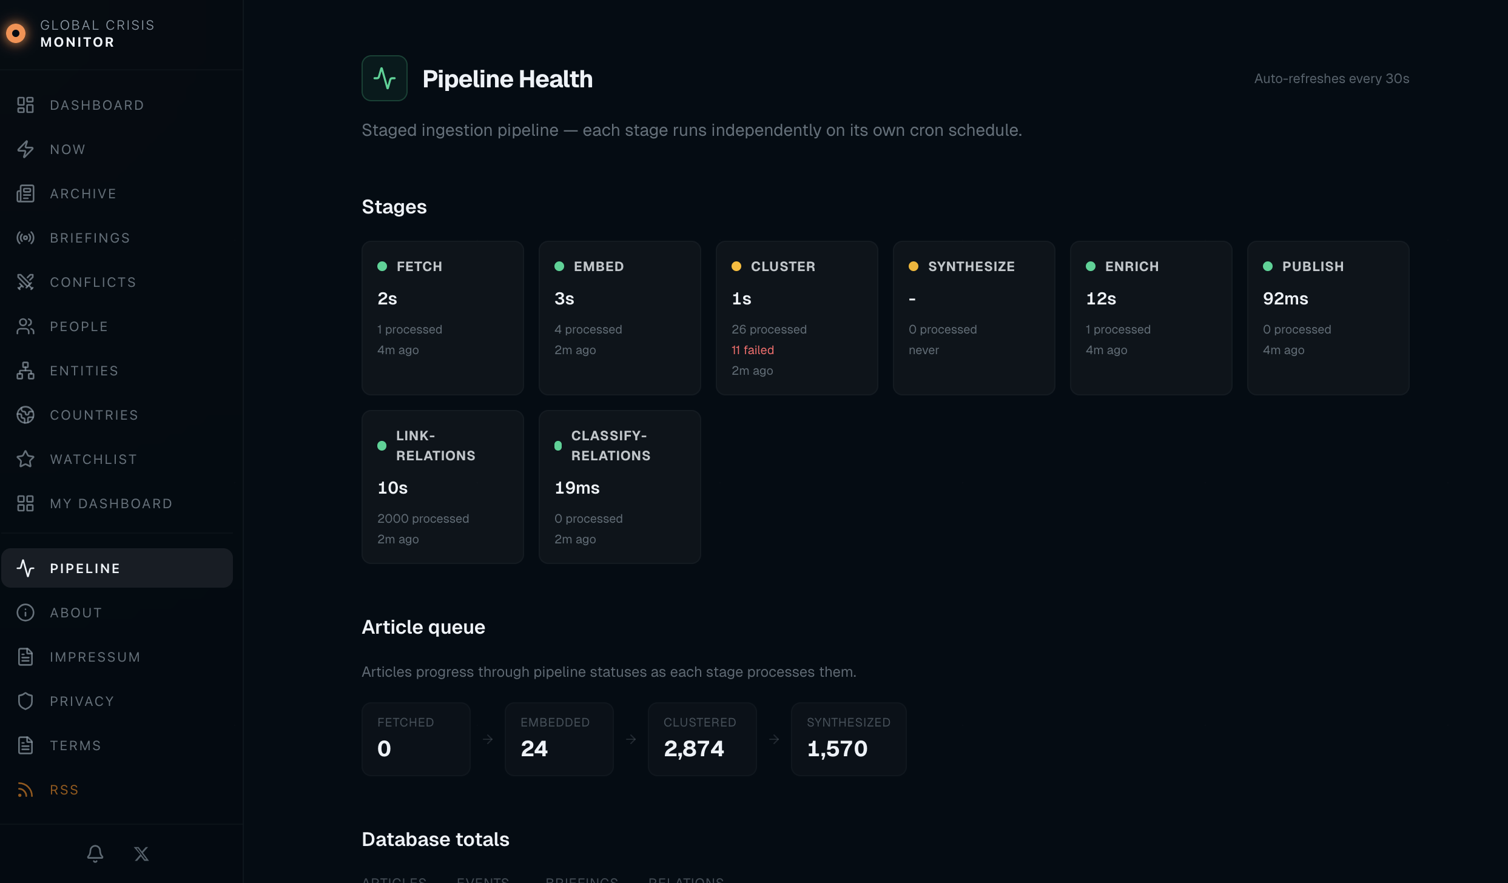Select the Briefings broadcast icon
This screenshot has height=883, width=1508.
pos(25,238)
